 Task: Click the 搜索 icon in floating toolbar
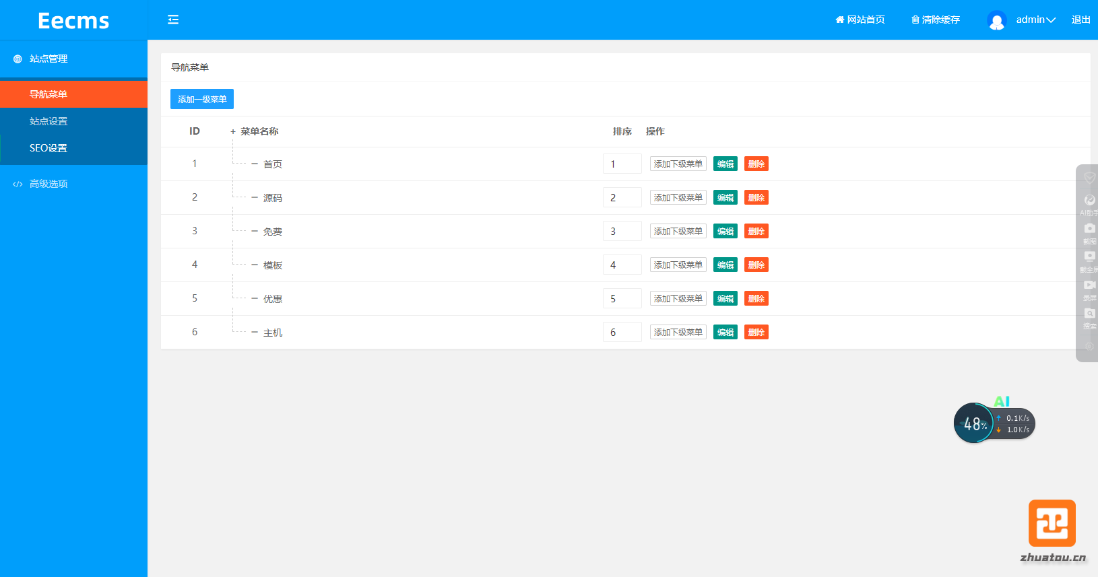(x=1089, y=314)
